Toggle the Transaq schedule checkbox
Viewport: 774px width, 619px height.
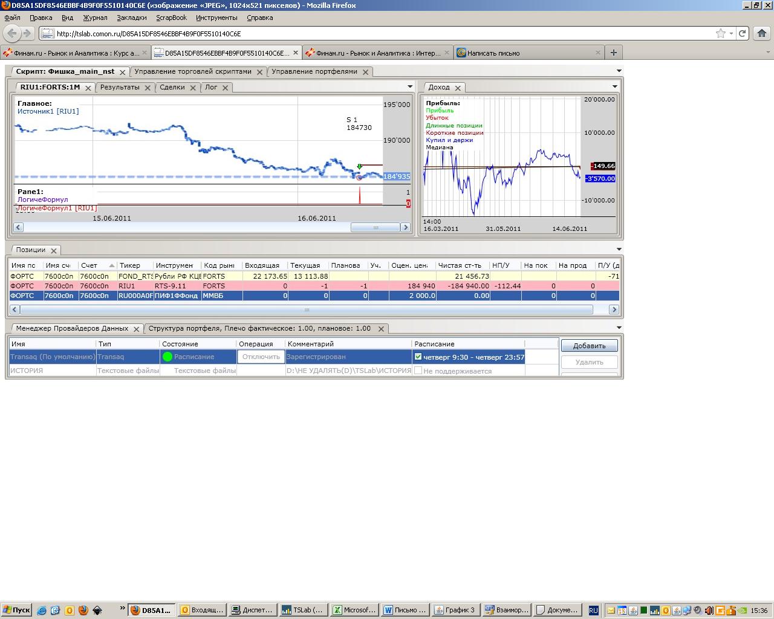[x=418, y=357]
